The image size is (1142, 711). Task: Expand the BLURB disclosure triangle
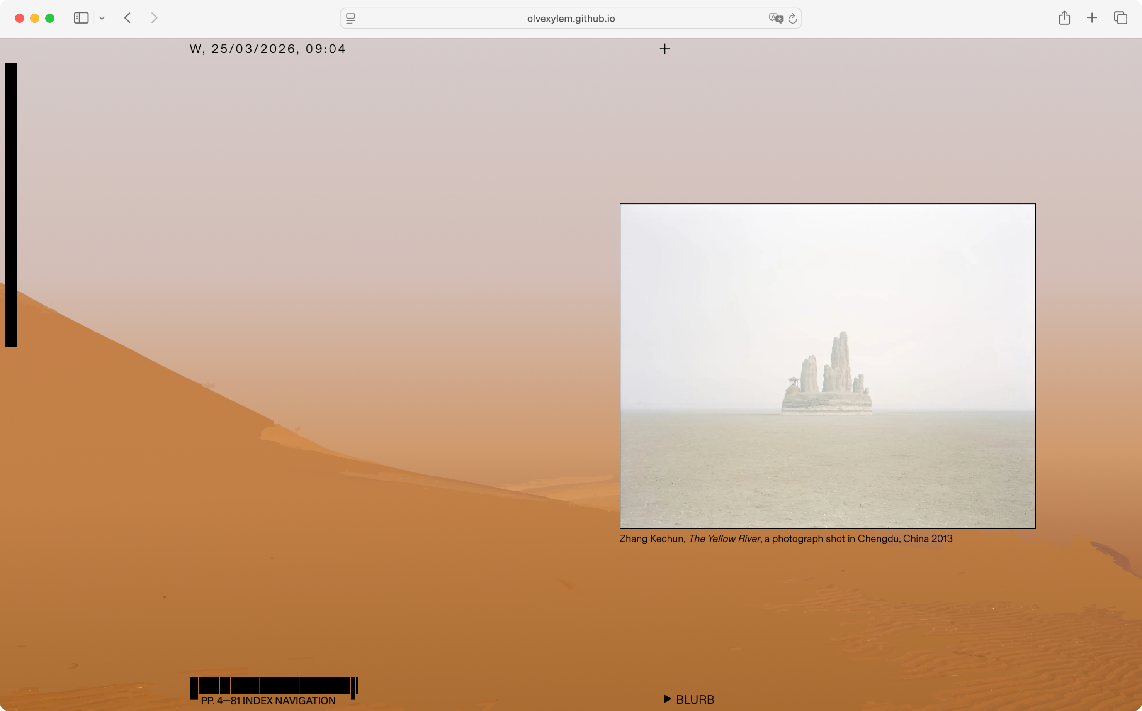coord(667,699)
